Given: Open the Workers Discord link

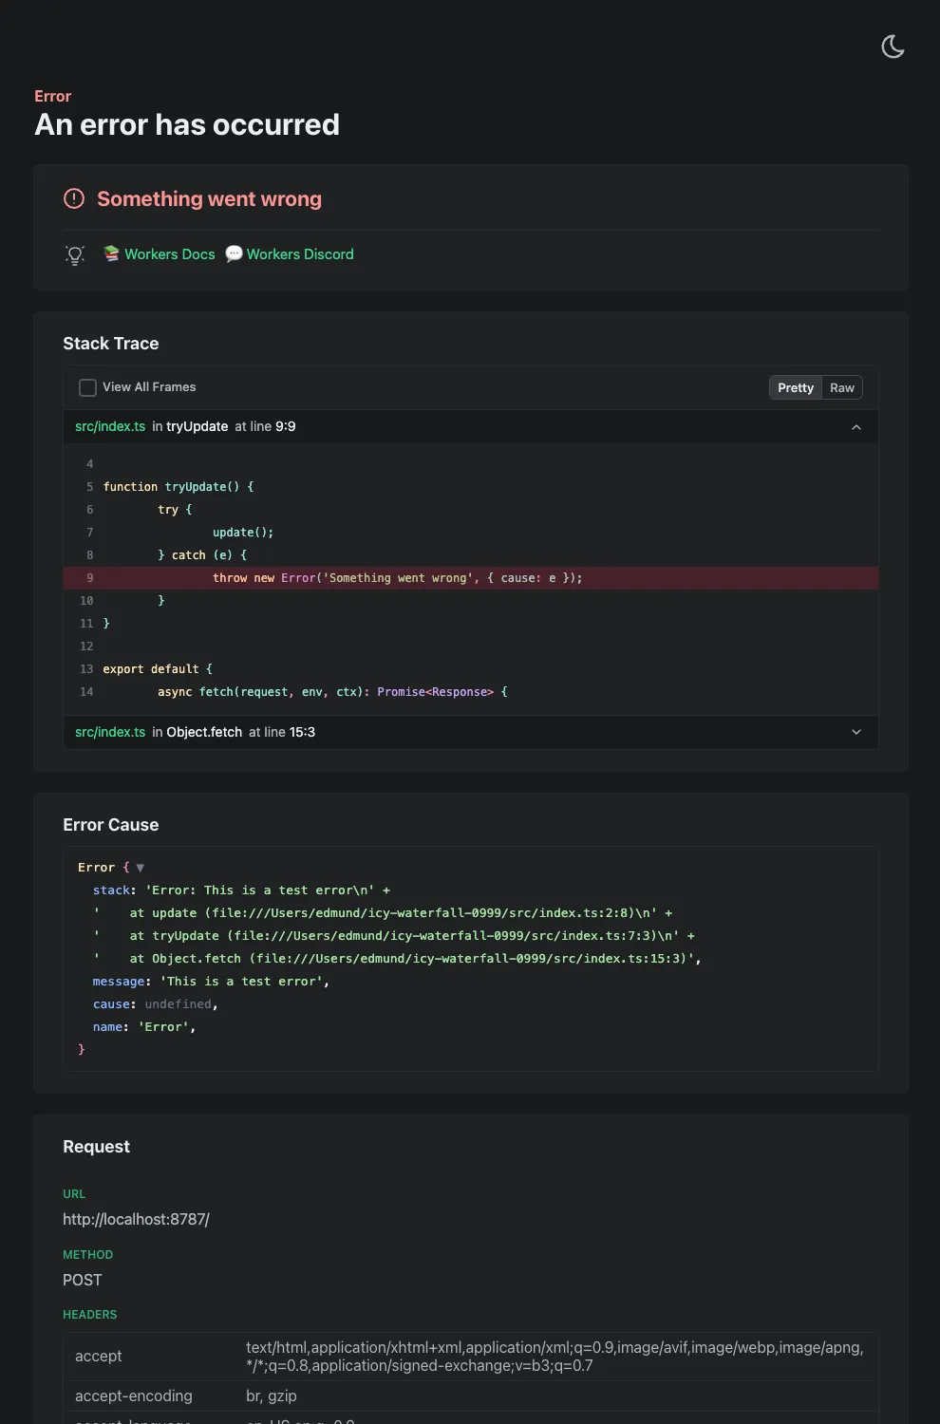Looking at the screenshot, I should [x=300, y=253].
